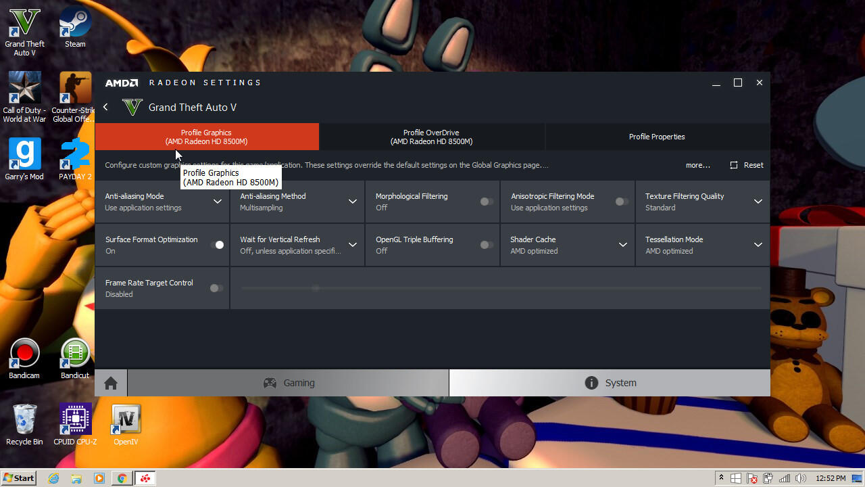
Task: Go to Radeon Settings home icon
Action: point(111,383)
